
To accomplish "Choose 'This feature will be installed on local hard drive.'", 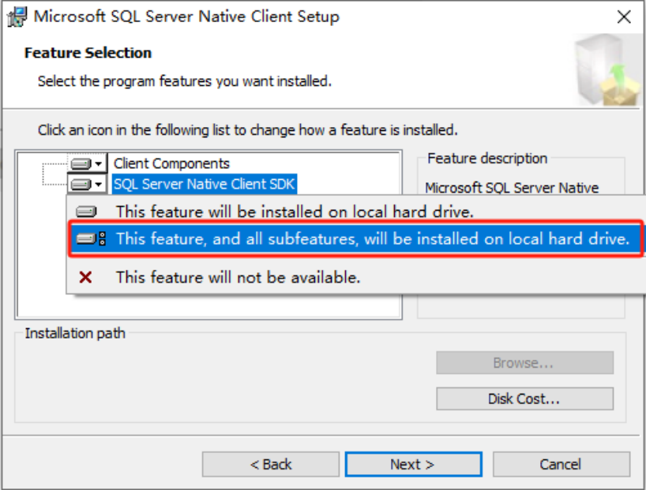I will coord(355,211).
